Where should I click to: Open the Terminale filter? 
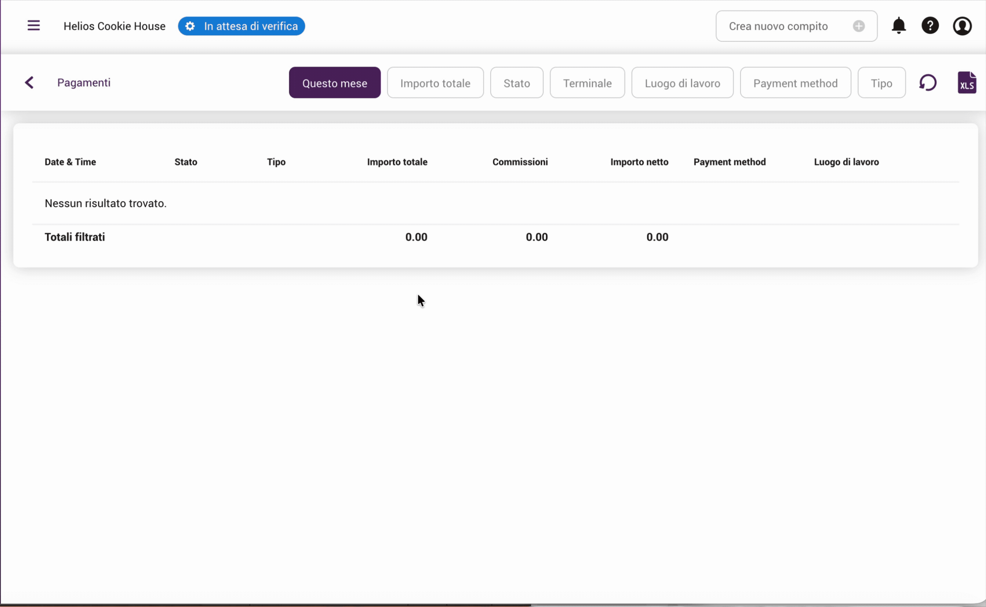coord(587,83)
